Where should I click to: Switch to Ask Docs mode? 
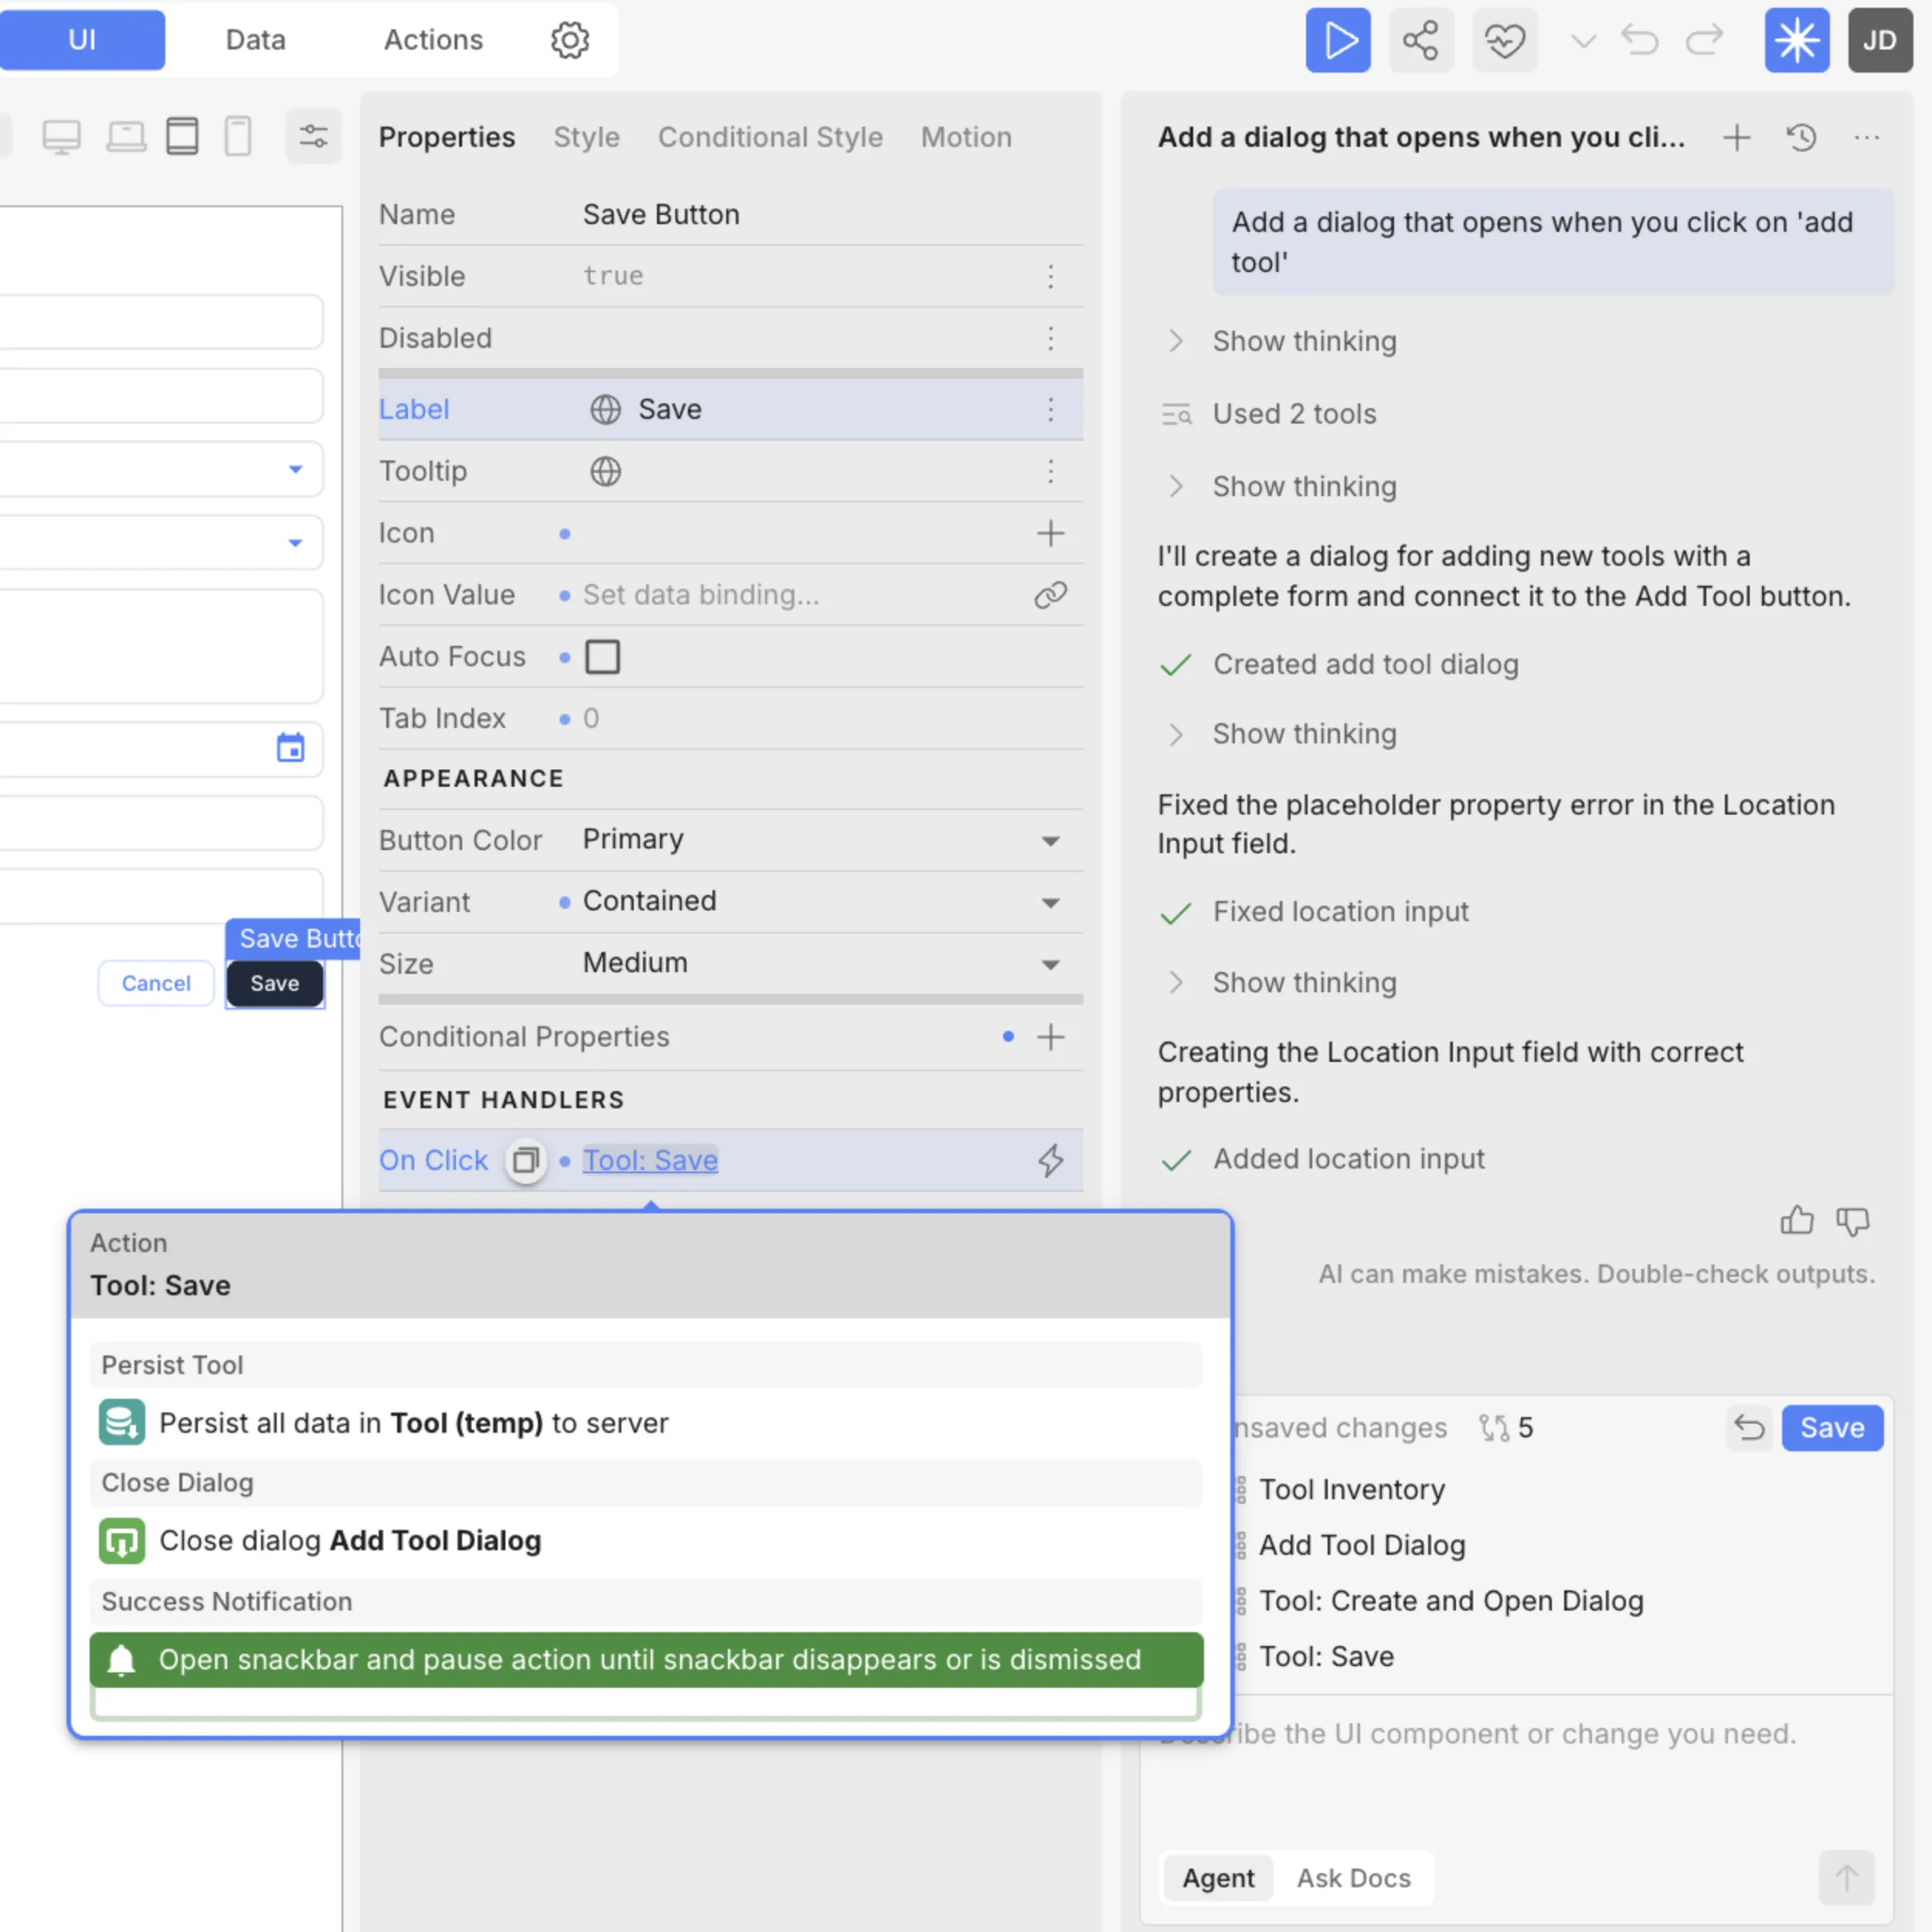pyautogui.click(x=1353, y=1878)
